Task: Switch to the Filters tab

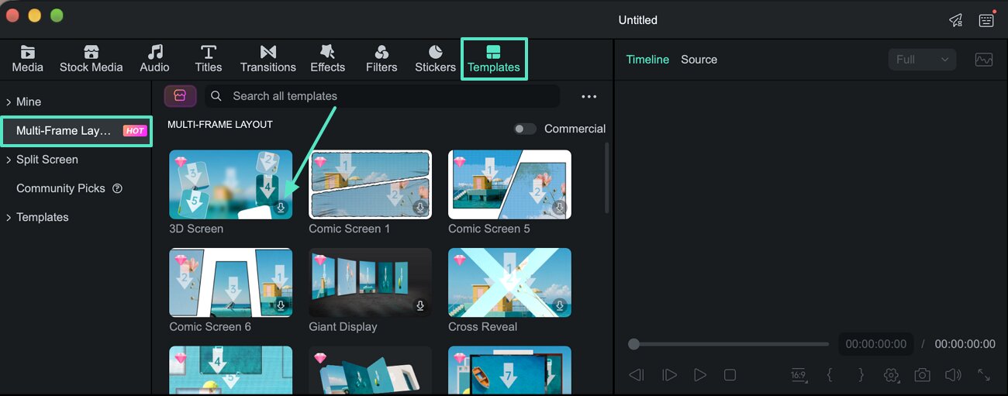Action: pos(381,59)
